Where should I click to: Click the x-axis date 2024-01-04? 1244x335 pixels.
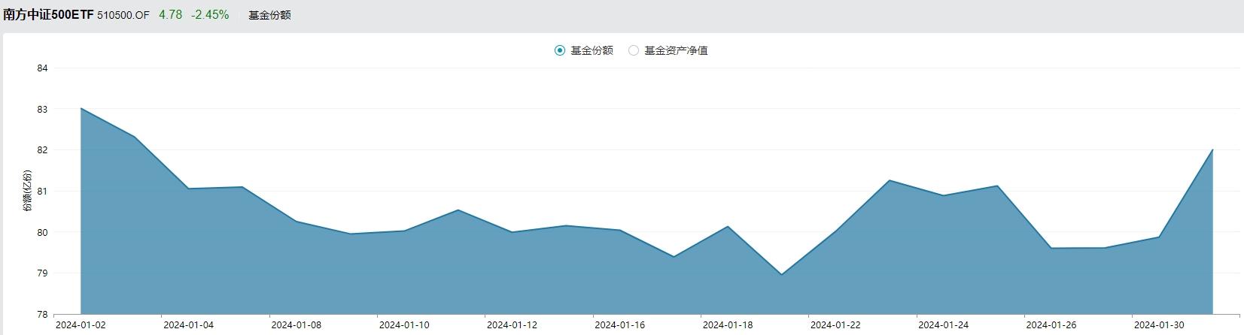[x=188, y=325]
